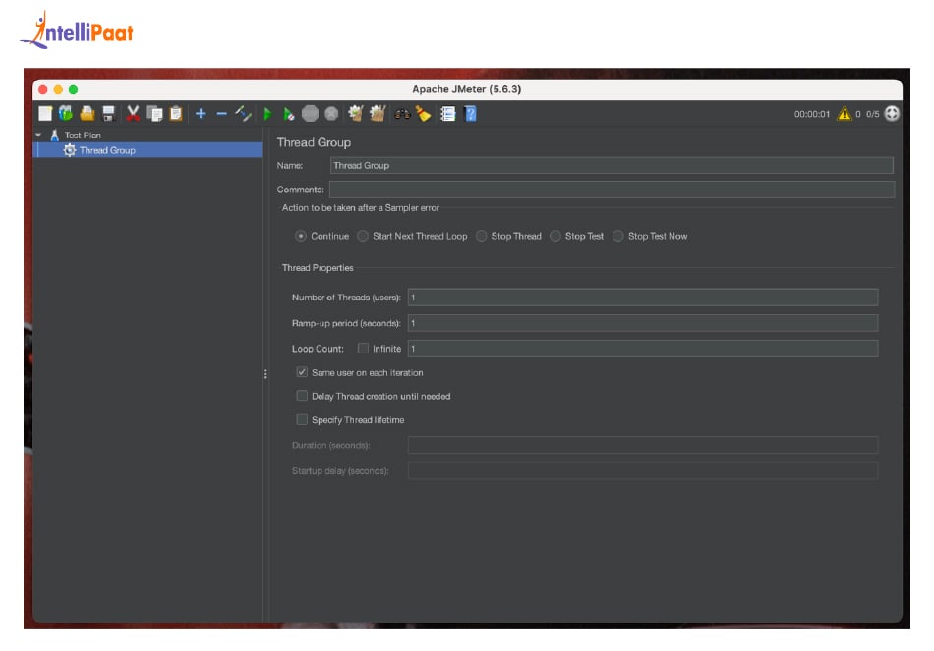Click the remote engines globe icon
Viewport: 934px width, 651px height.
(x=892, y=113)
